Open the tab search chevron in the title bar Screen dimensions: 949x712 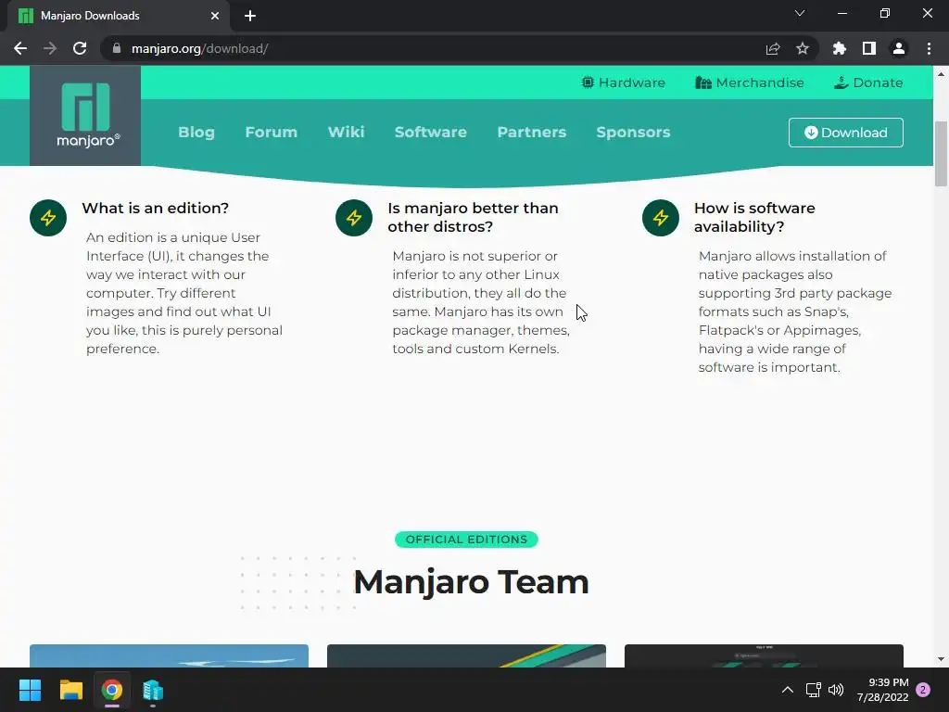800,13
